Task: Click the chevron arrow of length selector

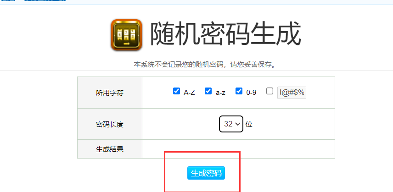Action: click(238, 124)
